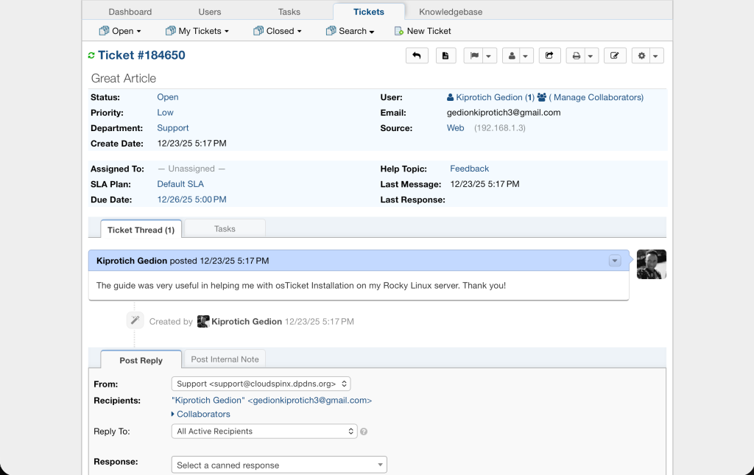Click the gear icon for more ticket actions
The height and width of the screenshot is (475, 754).
(641, 55)
